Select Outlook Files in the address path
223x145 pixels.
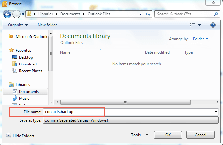coord(99,14)
